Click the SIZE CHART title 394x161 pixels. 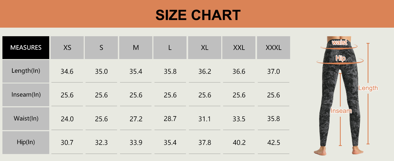[x=198, y=15]
